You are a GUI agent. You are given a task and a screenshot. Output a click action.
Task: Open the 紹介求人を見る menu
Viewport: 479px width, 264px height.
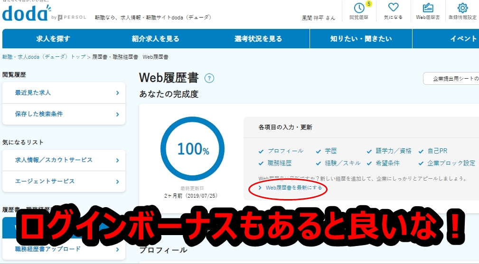tap(156, 39)
